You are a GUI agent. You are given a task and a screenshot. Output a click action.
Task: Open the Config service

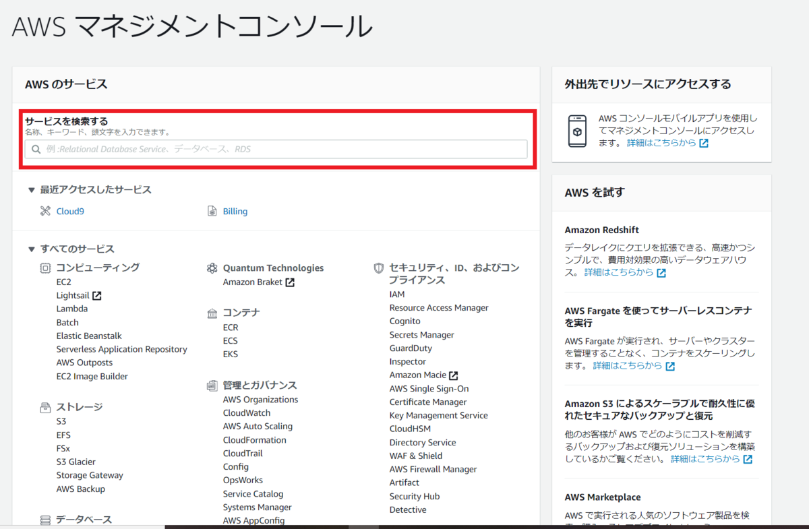236,466
